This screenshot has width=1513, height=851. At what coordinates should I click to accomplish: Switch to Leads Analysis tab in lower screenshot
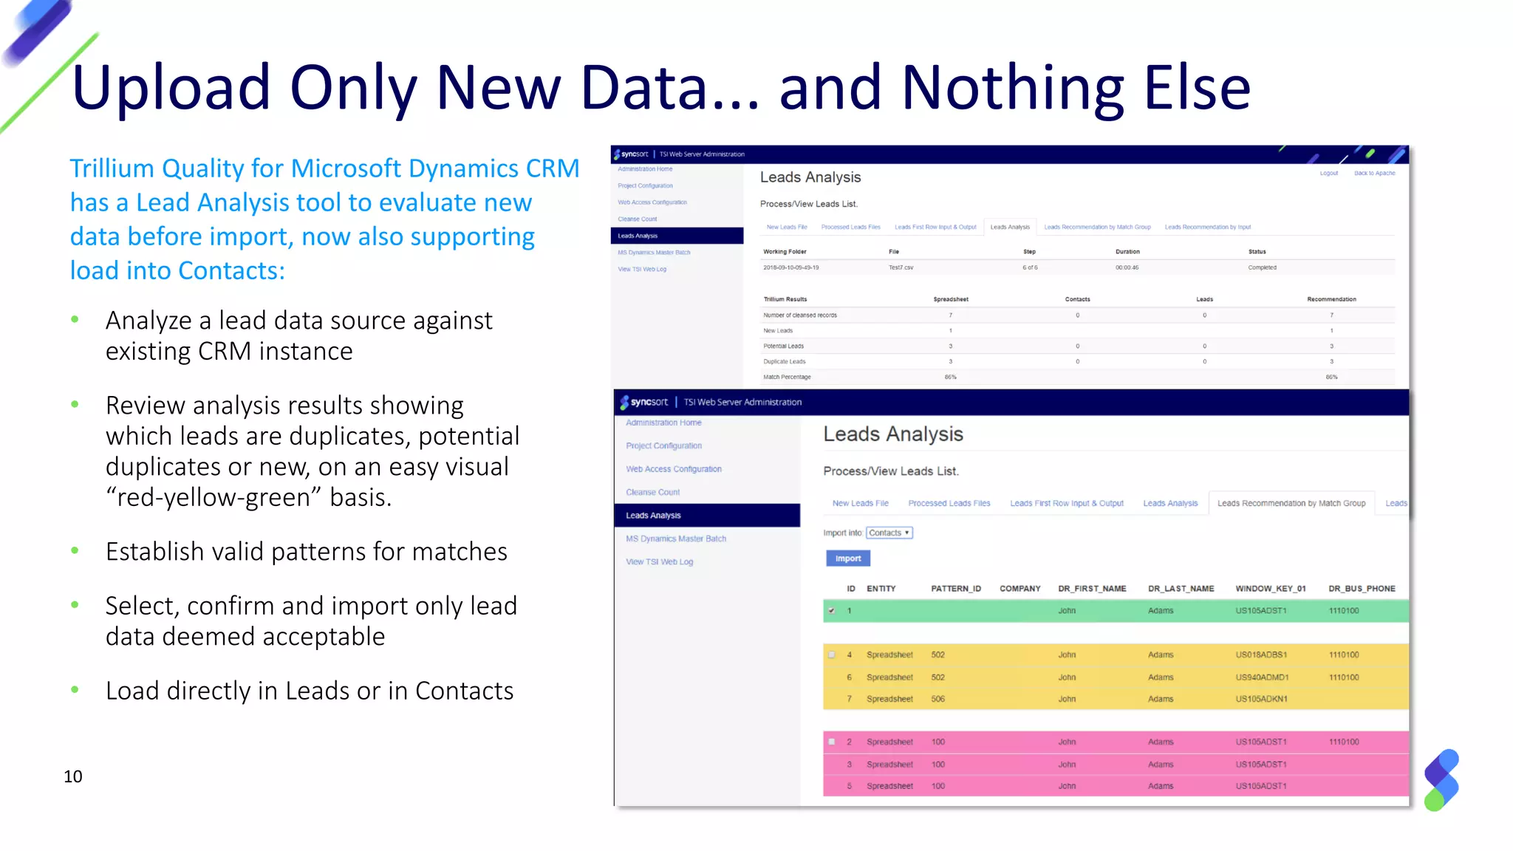click(x=1170, y=503)
